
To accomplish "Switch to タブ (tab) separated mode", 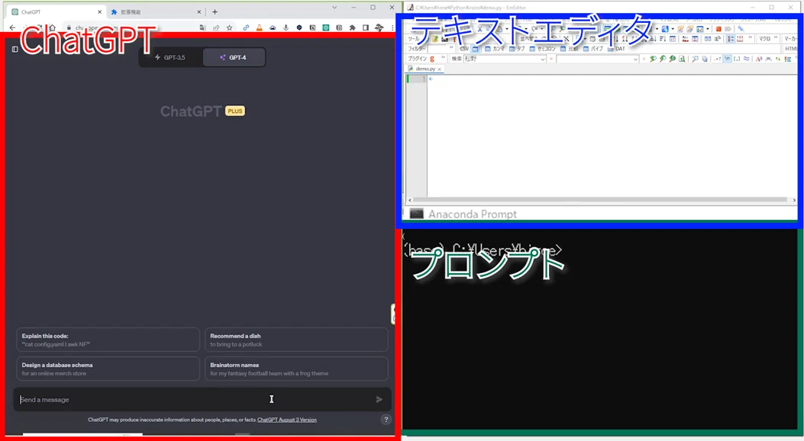I will [x=517, y=49].
